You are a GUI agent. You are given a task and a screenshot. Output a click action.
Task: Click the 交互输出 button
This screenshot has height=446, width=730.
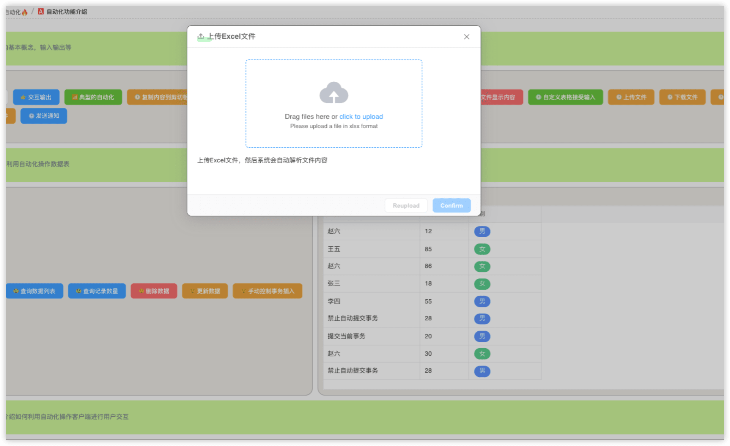pyautogui.click(x=36, y=97)
